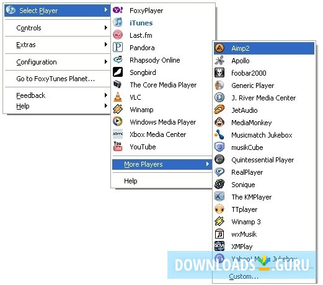Select the iTunes player label
The width and height of the screenshot is (323, 285).
(x=141, y=23)
